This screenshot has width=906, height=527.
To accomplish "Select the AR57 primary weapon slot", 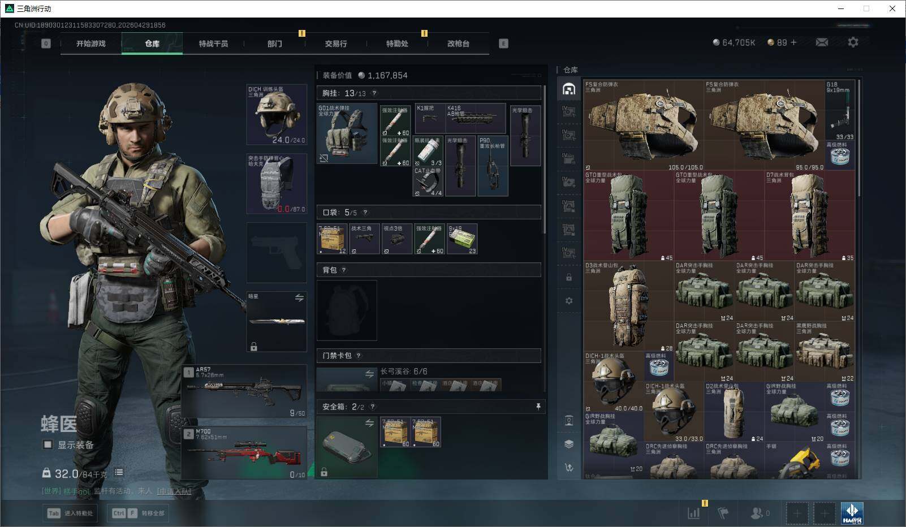I will point(244,391).
